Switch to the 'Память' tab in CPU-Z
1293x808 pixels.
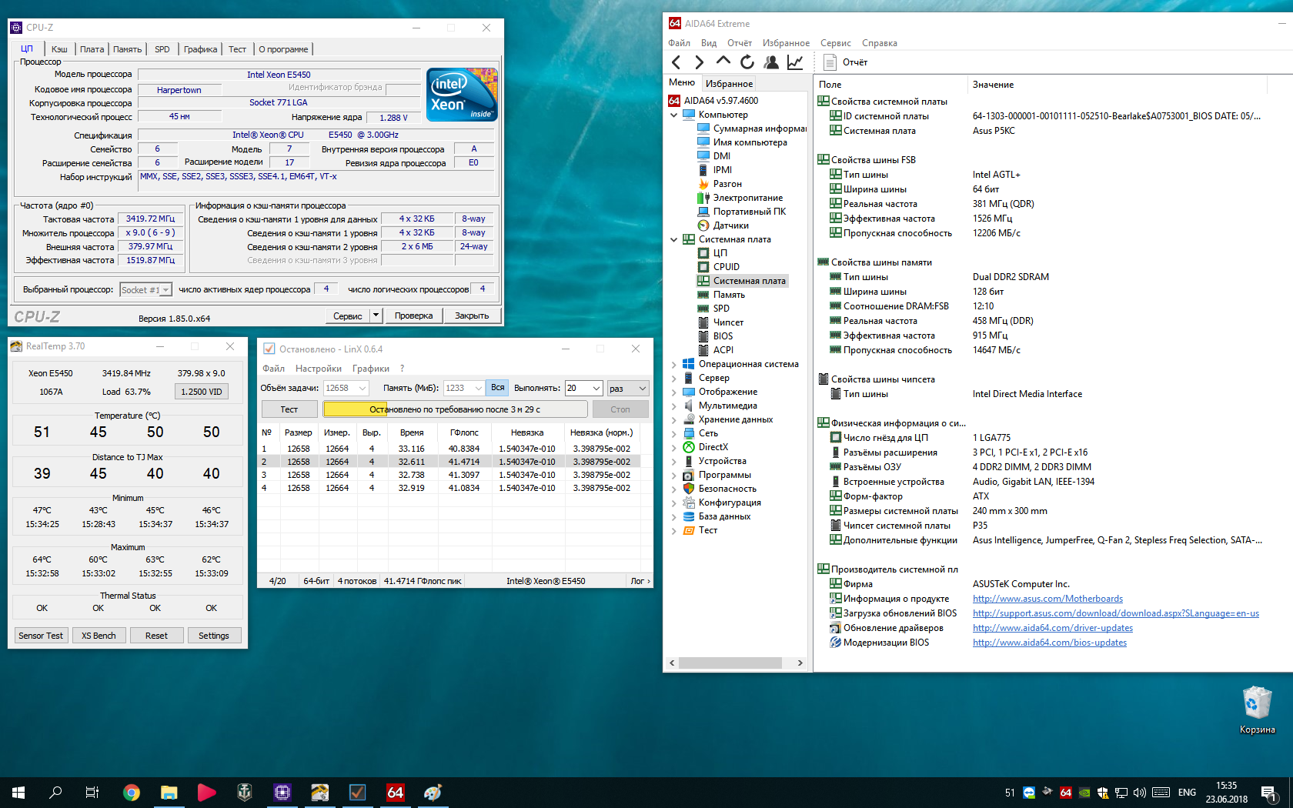click(x=127, y=49)
